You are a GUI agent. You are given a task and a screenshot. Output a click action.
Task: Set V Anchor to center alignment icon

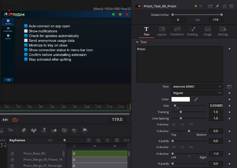pyautogui.click(x=182, y=124)
